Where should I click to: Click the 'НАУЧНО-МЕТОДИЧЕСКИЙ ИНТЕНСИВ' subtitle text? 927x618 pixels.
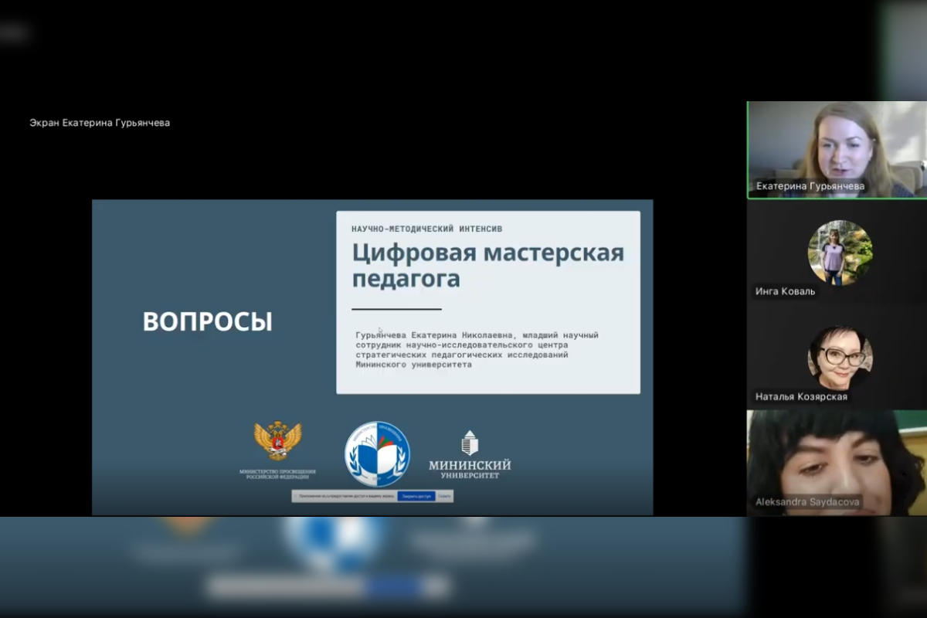coord(427,229)
